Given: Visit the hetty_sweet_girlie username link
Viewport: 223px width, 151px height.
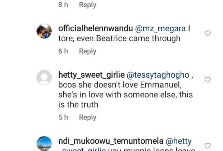Looking at the screenshot, I should click(x=91, y=75).
